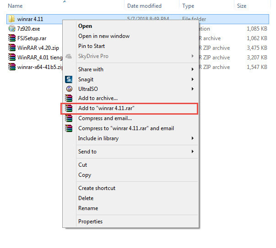Expand the Share with submenu arrow

[192, 69]
